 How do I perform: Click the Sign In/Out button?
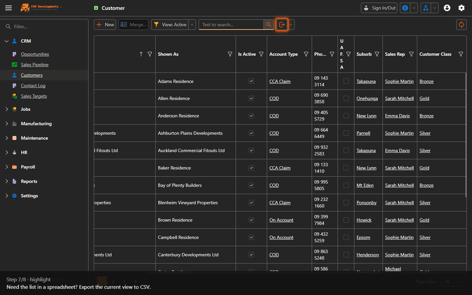[x=379, y=8]
